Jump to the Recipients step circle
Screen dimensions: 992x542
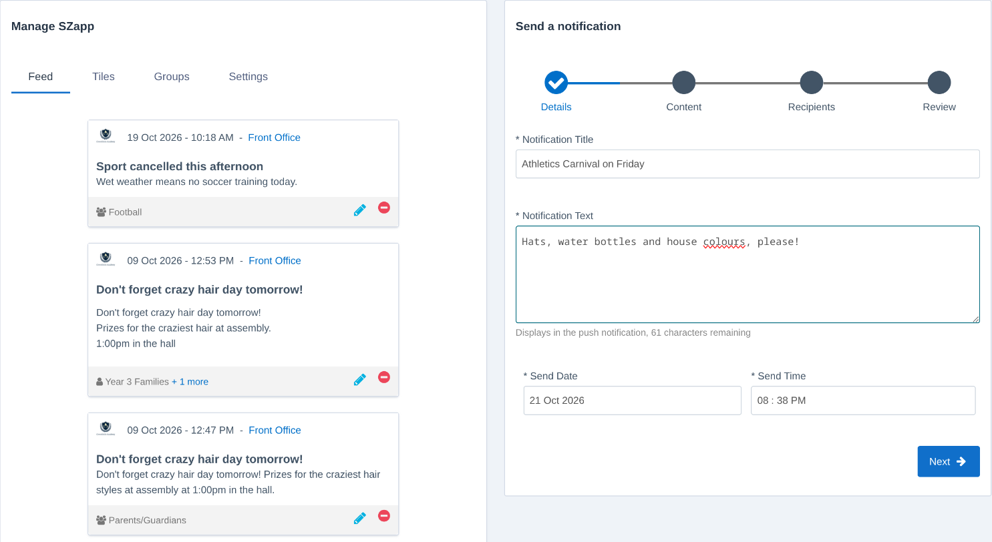(x=812, y=83)
